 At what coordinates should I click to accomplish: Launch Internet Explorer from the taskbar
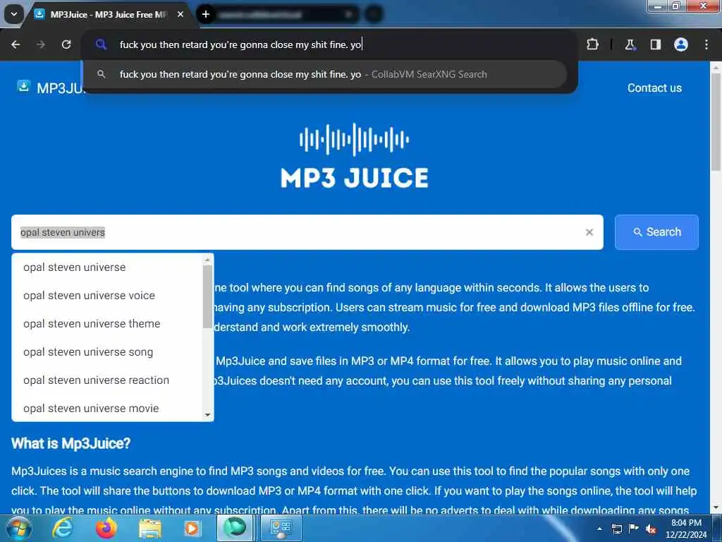pyautogui.click(x=63, y=528)
